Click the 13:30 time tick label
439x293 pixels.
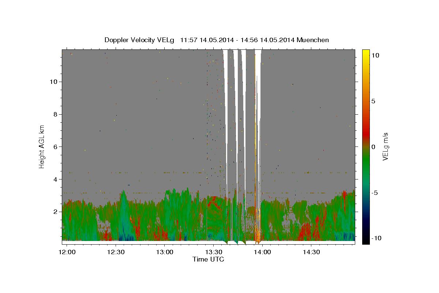(214, 252)
